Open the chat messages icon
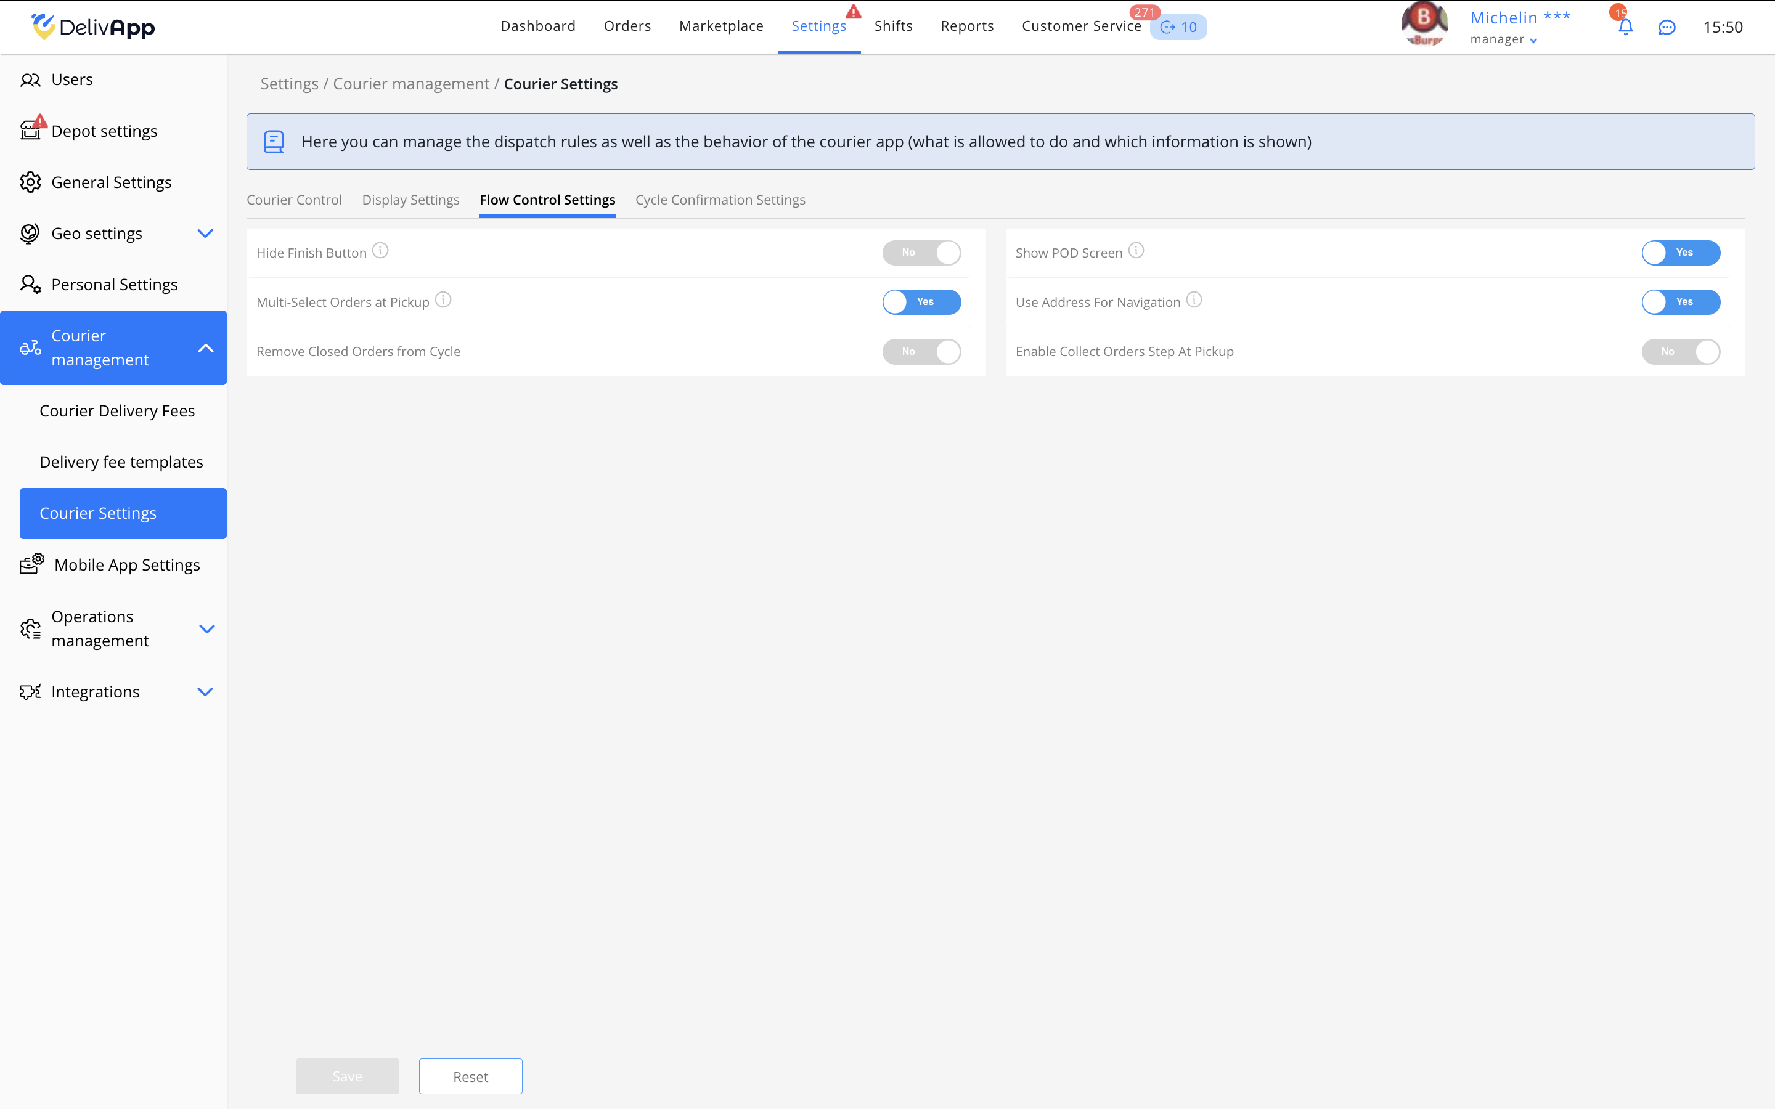The height and width of the screenshot is (1109, 1775). (1667, 27)
